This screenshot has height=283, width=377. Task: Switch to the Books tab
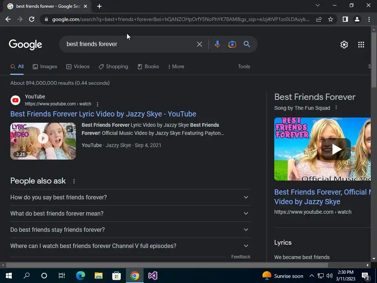[148, 67]
